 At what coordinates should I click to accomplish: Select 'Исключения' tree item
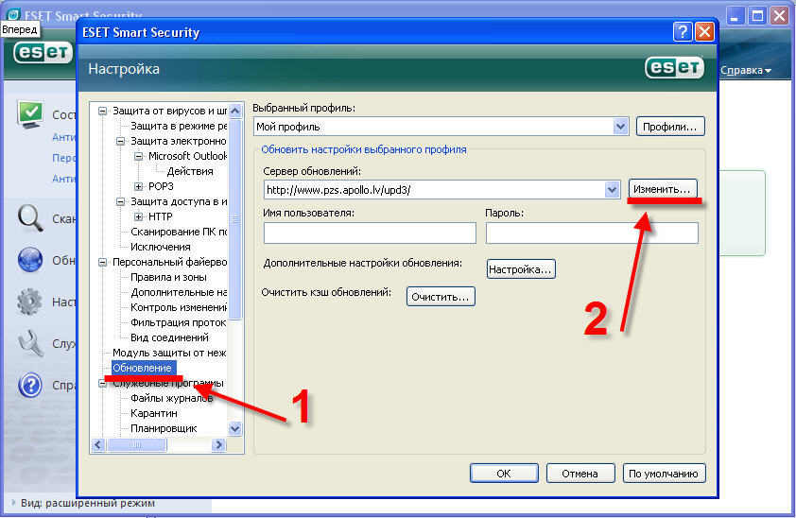coord(161,247)
